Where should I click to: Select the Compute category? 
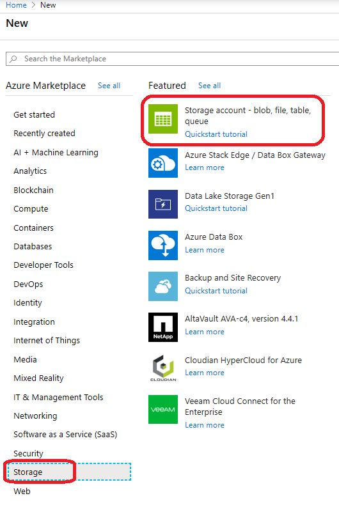pos(31,209)
